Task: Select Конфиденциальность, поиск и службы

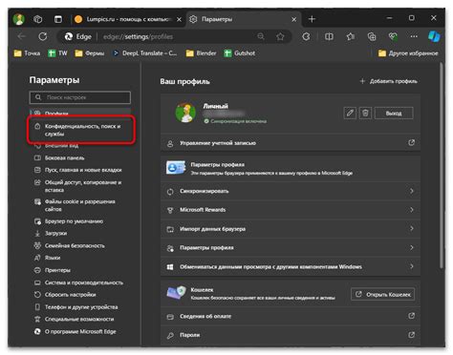Action: point(81,130)
